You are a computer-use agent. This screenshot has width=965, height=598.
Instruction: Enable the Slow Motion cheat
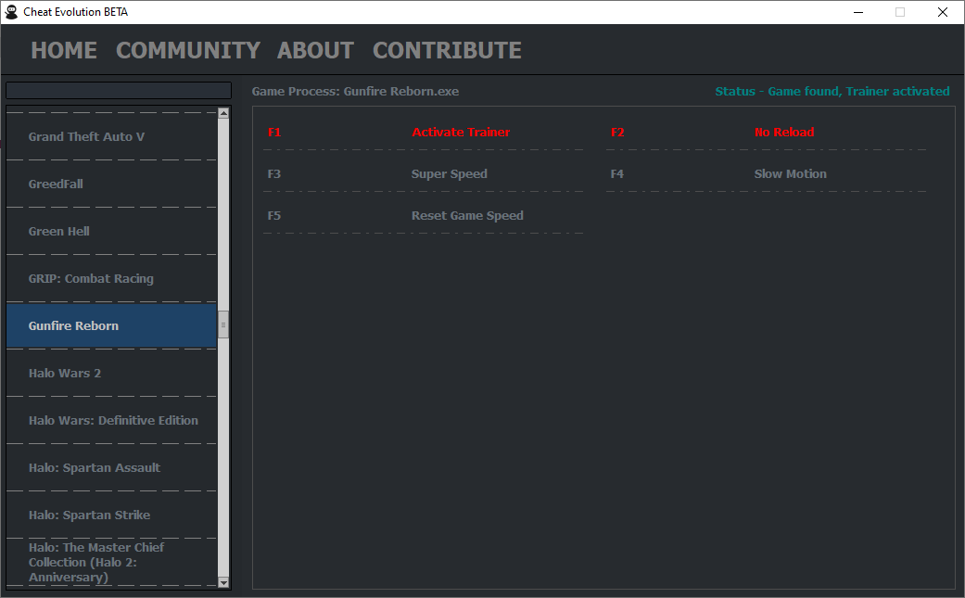coord(790,174)
